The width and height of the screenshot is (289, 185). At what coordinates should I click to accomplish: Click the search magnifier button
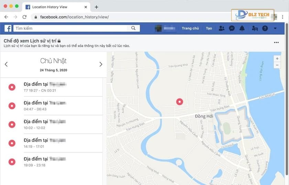[133, 28]
